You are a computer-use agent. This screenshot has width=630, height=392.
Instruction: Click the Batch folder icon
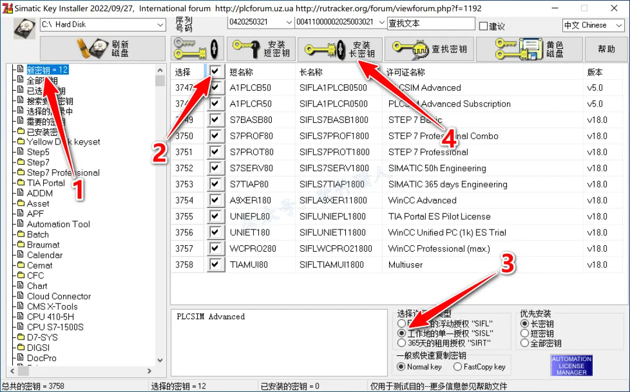coord(21,234)
